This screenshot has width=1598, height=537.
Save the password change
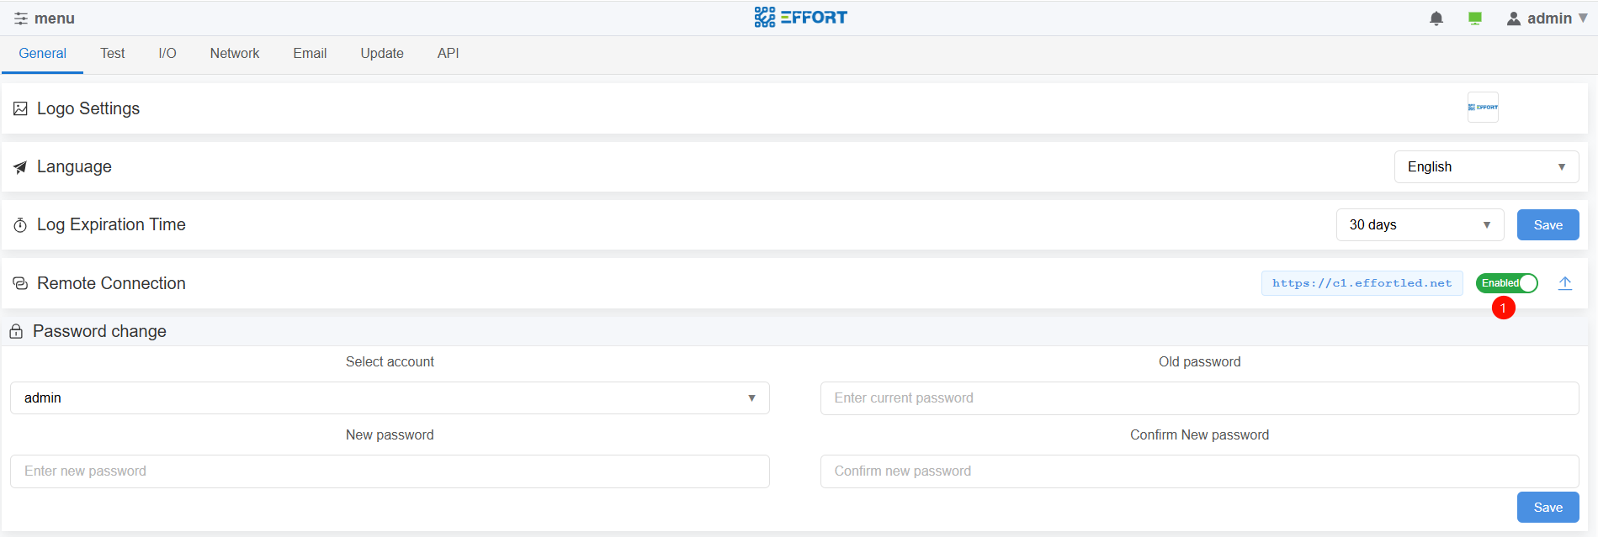[x=1548, y=507]
